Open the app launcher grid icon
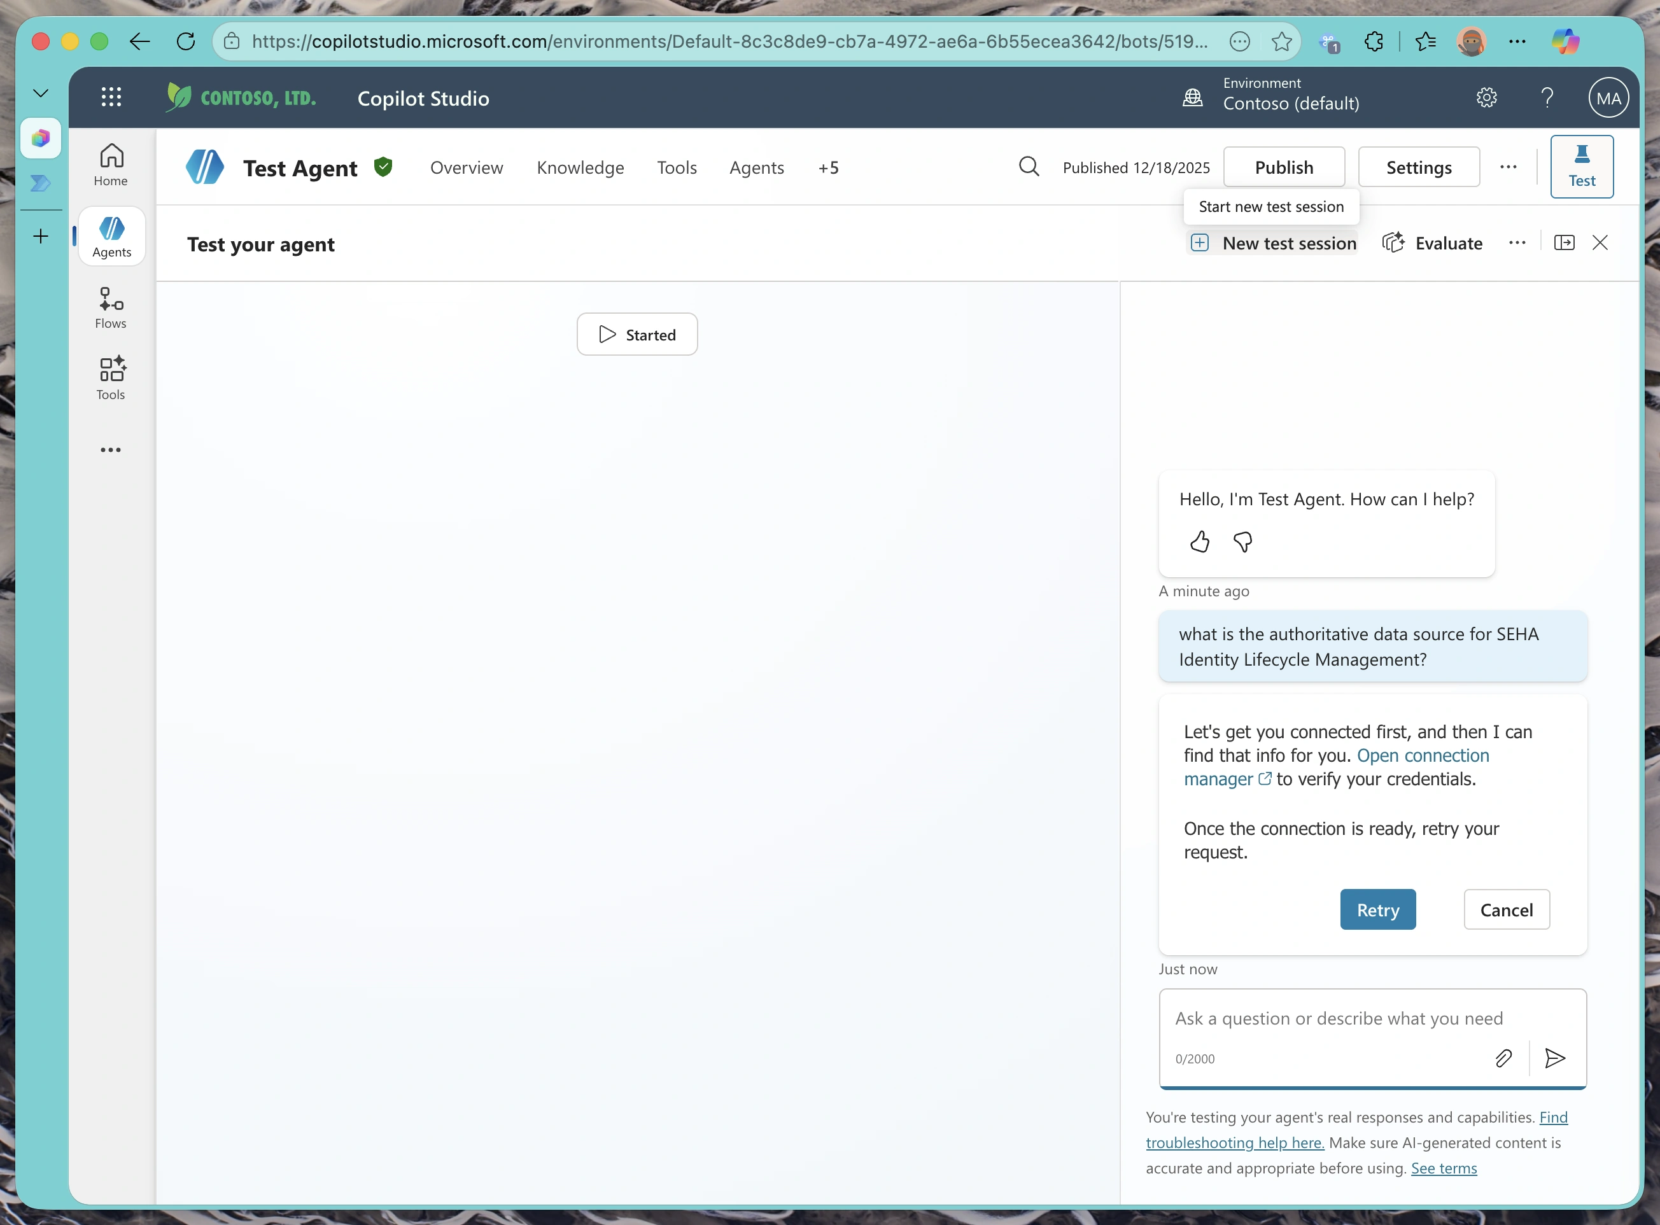The width and height of the screenshot is (1660, 1225). coord(111,97)
